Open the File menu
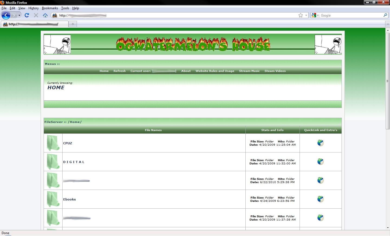The width and height of the screenshot is (390, 236). tap(4, 8)
